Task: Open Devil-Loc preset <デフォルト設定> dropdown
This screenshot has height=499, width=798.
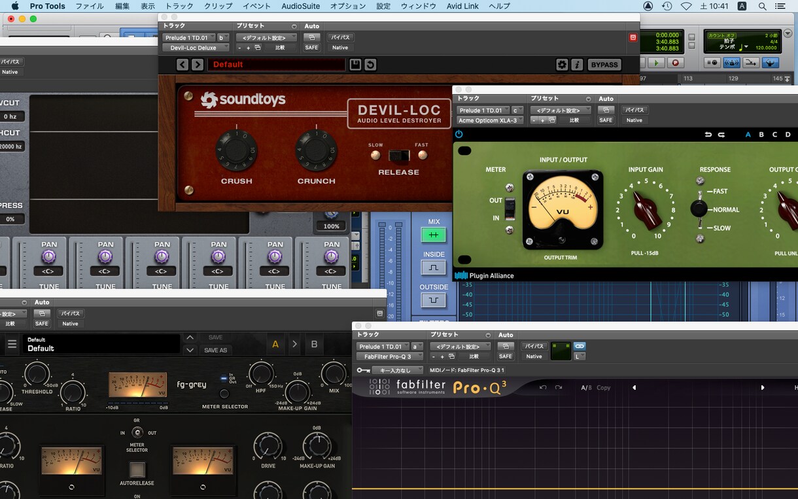Action: pyautogui.click(x=266, y=37)
